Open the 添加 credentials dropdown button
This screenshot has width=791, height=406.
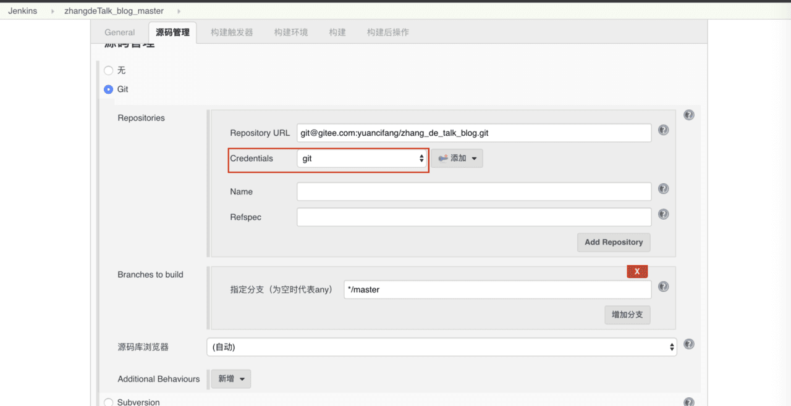coord(457,159)
